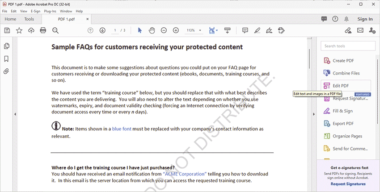Open the chat messages icon
The width and height of the screenshot is (380, 192).
pos(324,19)
